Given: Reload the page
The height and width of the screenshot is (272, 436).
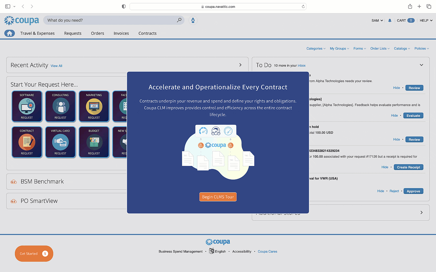Looking at the screenshot, I should [303, 7].
